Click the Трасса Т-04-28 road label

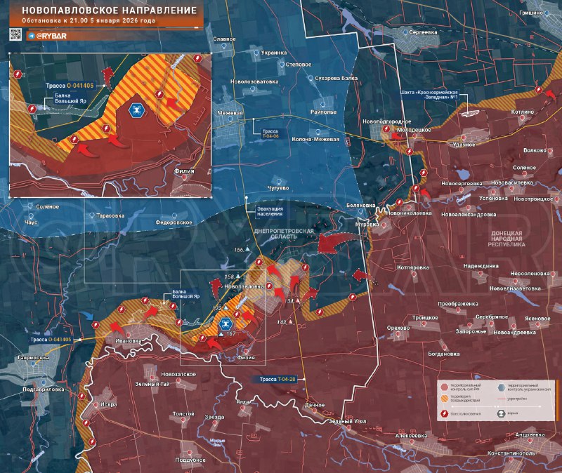[277, 380]
